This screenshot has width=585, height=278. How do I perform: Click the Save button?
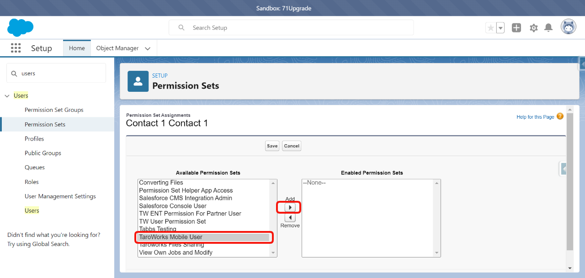tap(272, 146)
